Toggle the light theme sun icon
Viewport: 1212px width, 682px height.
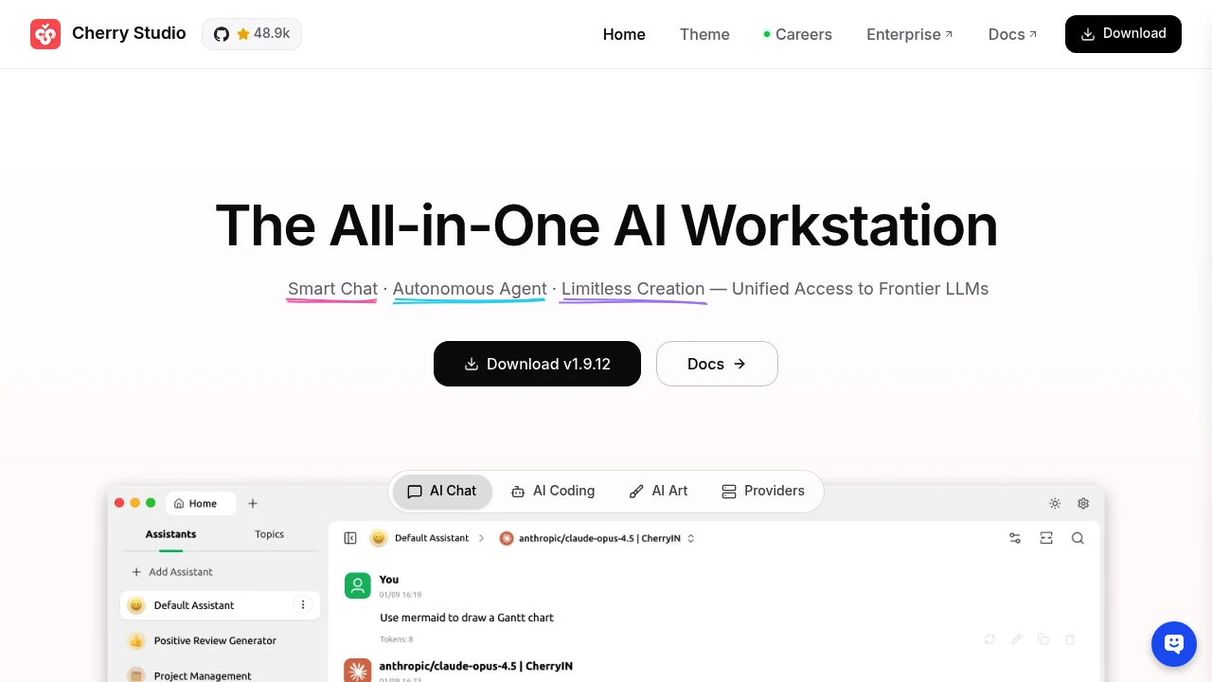click(1055, 504)
